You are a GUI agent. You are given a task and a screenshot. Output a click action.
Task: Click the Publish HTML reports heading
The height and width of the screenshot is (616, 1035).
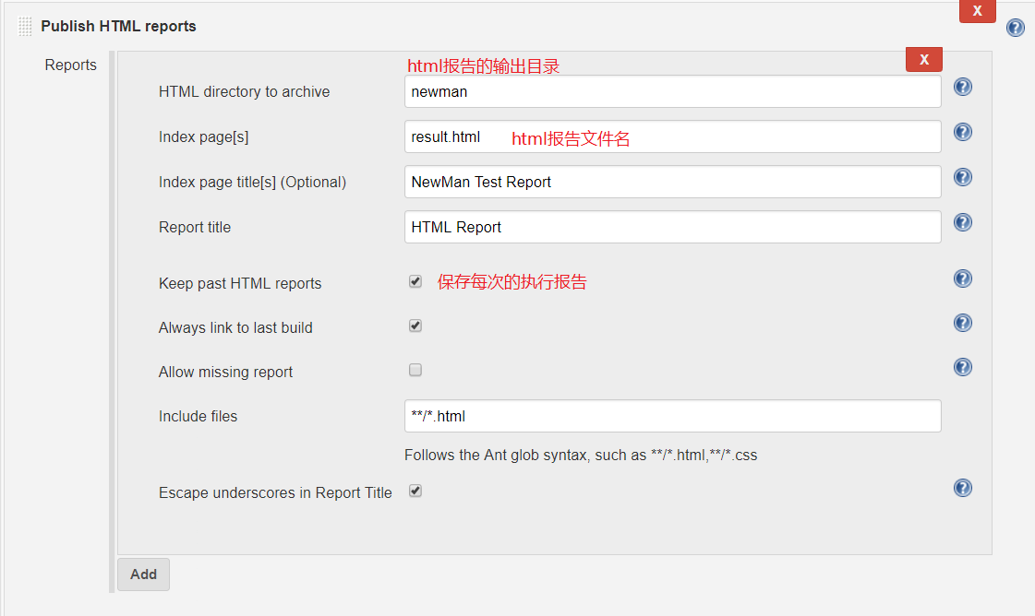(x=119, y=27)
